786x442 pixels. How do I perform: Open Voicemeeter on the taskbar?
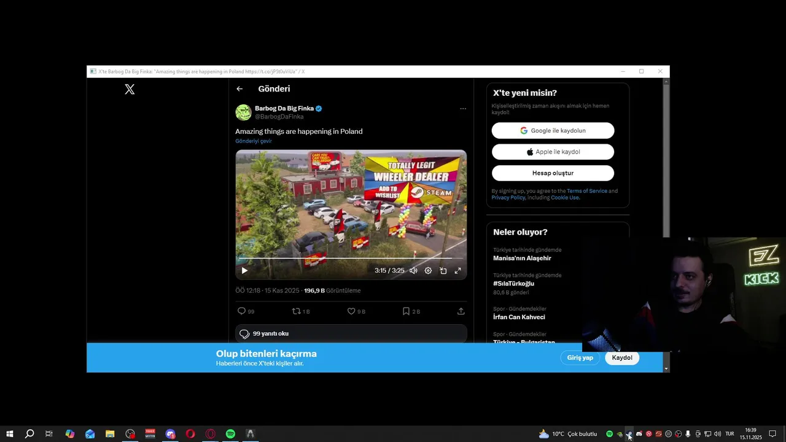tap(150, 434)
